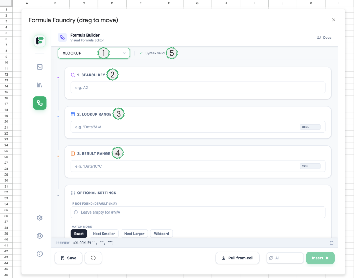The height and width of the screenshot is (278, 354).
Task: Choose Next Smaller match mode
Action: click(104, 234)
